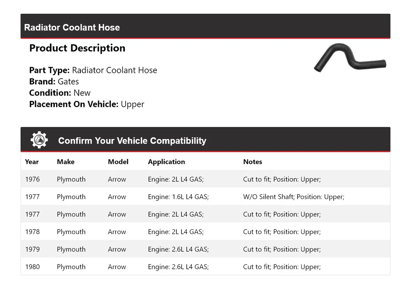Screen dimensions: 411x289
Task: Click the Condition: New line
Action: coord(60,93)
